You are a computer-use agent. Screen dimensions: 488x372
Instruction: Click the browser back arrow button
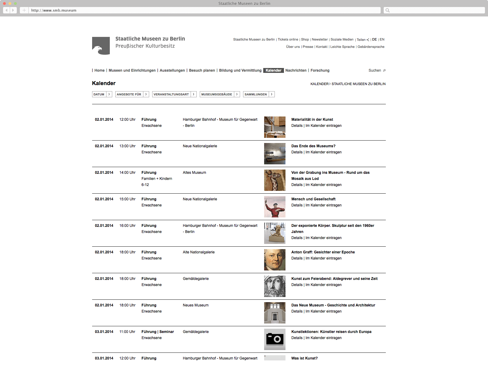(x=6, y=10)
